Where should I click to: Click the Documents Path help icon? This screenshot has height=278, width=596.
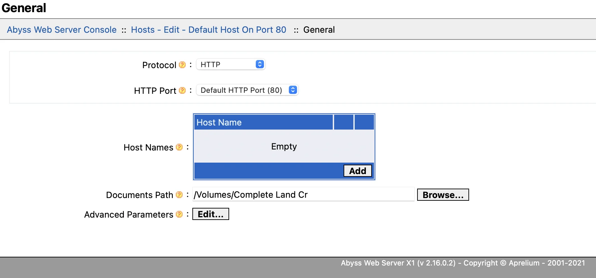(x=179, y=195)
